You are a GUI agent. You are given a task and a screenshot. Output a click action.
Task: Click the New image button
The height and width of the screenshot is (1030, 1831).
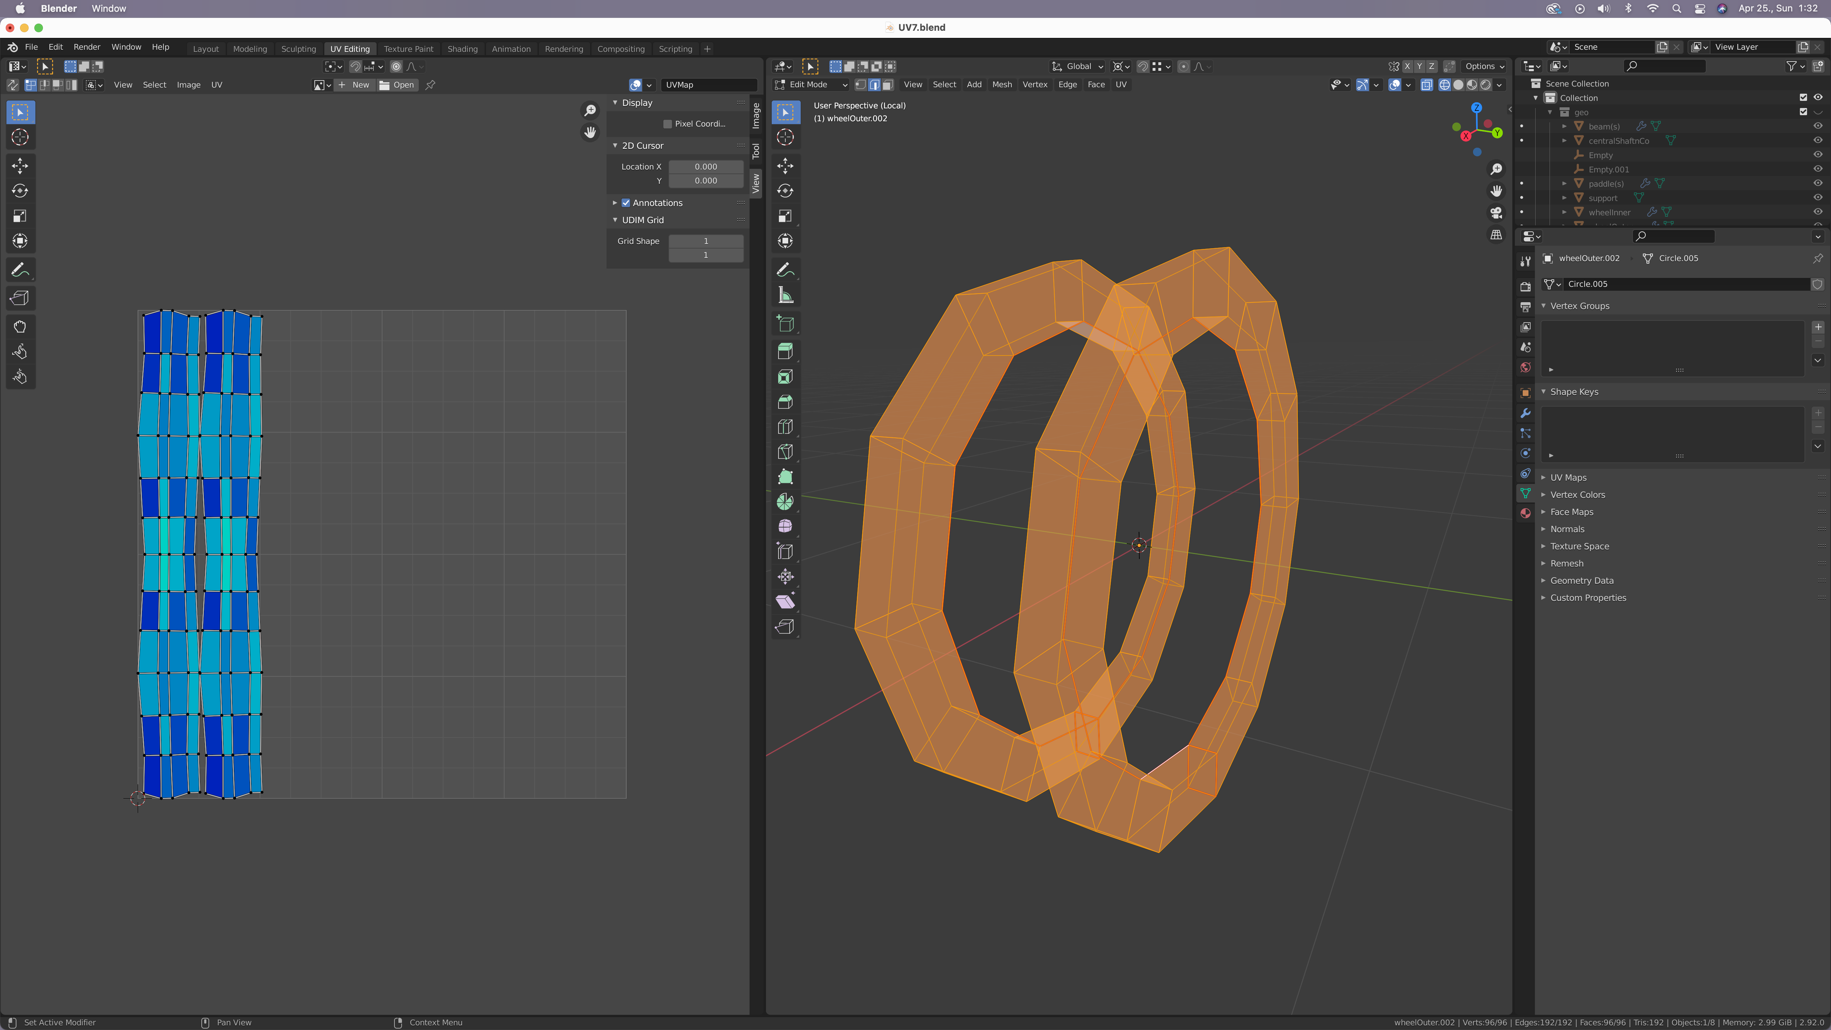pyautogui.click(x=355, y=85)
